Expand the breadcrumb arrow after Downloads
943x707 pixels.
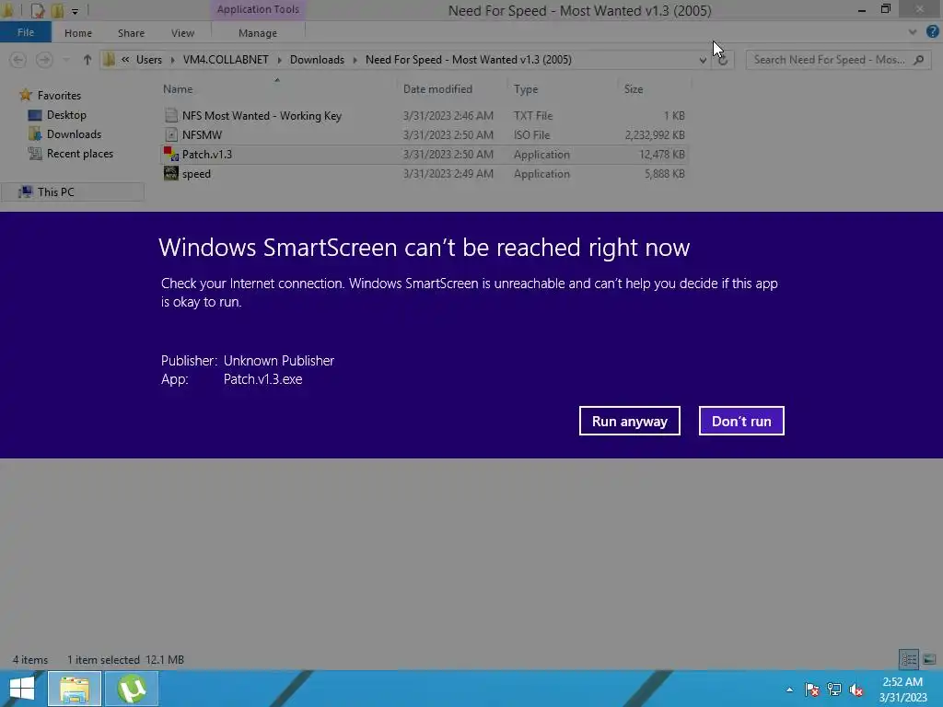tap(355, 60)
